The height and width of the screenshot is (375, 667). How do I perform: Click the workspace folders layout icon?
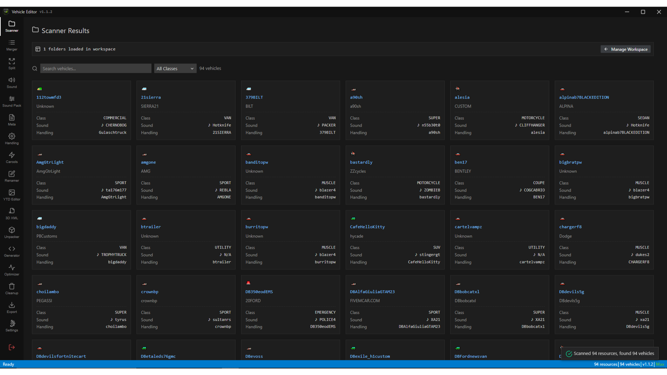pos(38,49)
